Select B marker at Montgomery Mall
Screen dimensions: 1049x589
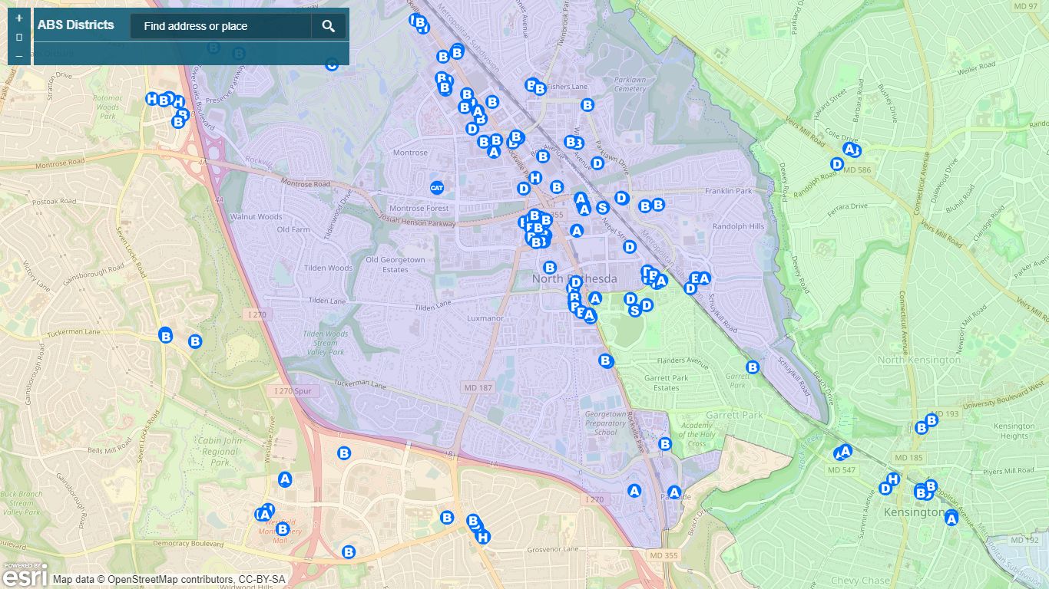pos(283,528)
